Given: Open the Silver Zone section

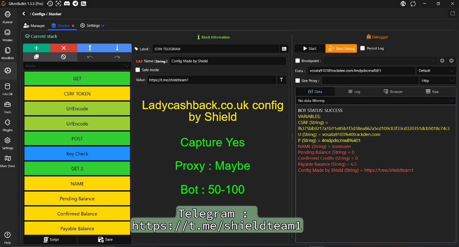Looking at the screenshot, I should (x=8, y=161).
